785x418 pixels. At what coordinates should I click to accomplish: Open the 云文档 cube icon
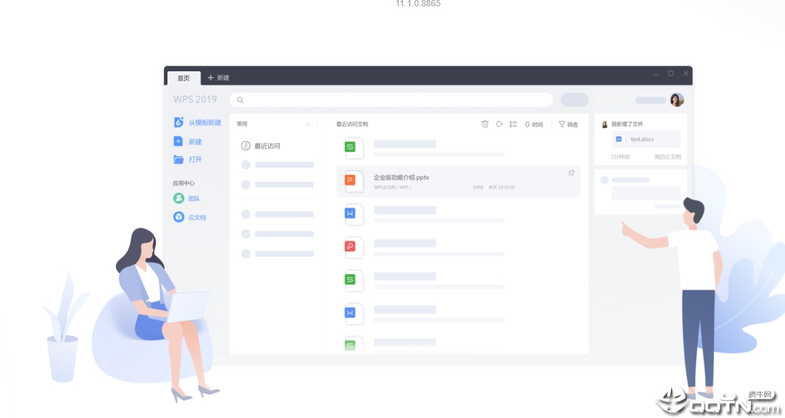click(179, 217)
